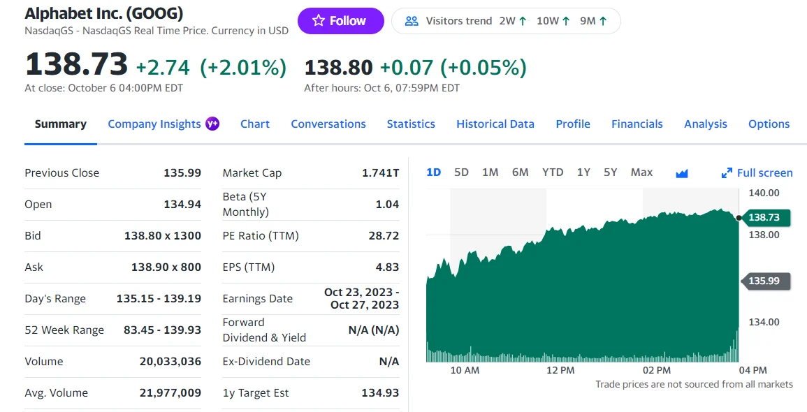Open the Options tab
This screenshot has width=807, height=412.
click(x=769, y=124)
